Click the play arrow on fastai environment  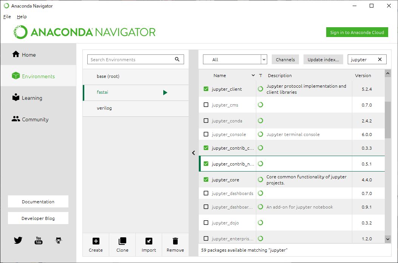coord(165,93)
